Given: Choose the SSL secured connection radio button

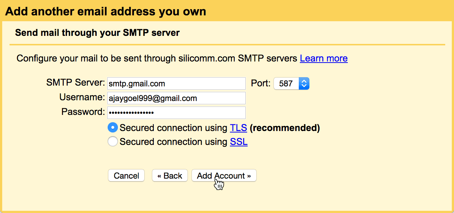Looking at the screenshot, I should pos(113,142).
